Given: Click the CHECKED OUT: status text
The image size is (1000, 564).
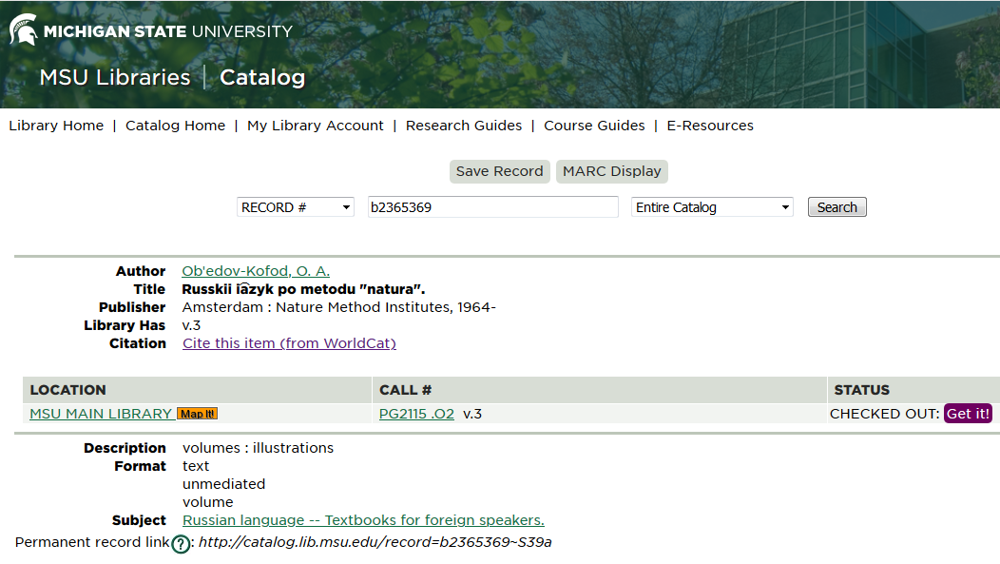Looking at the screenshot, I should coord(885,414).
